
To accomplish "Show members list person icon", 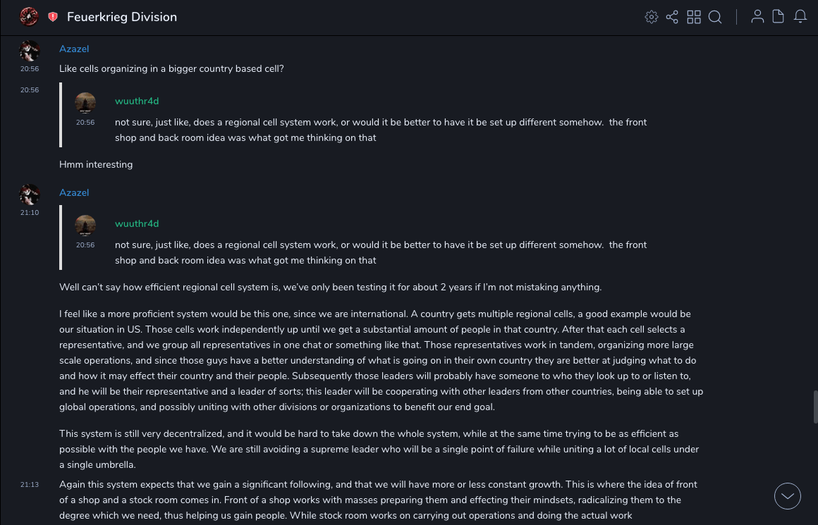I will coord(757,16).
